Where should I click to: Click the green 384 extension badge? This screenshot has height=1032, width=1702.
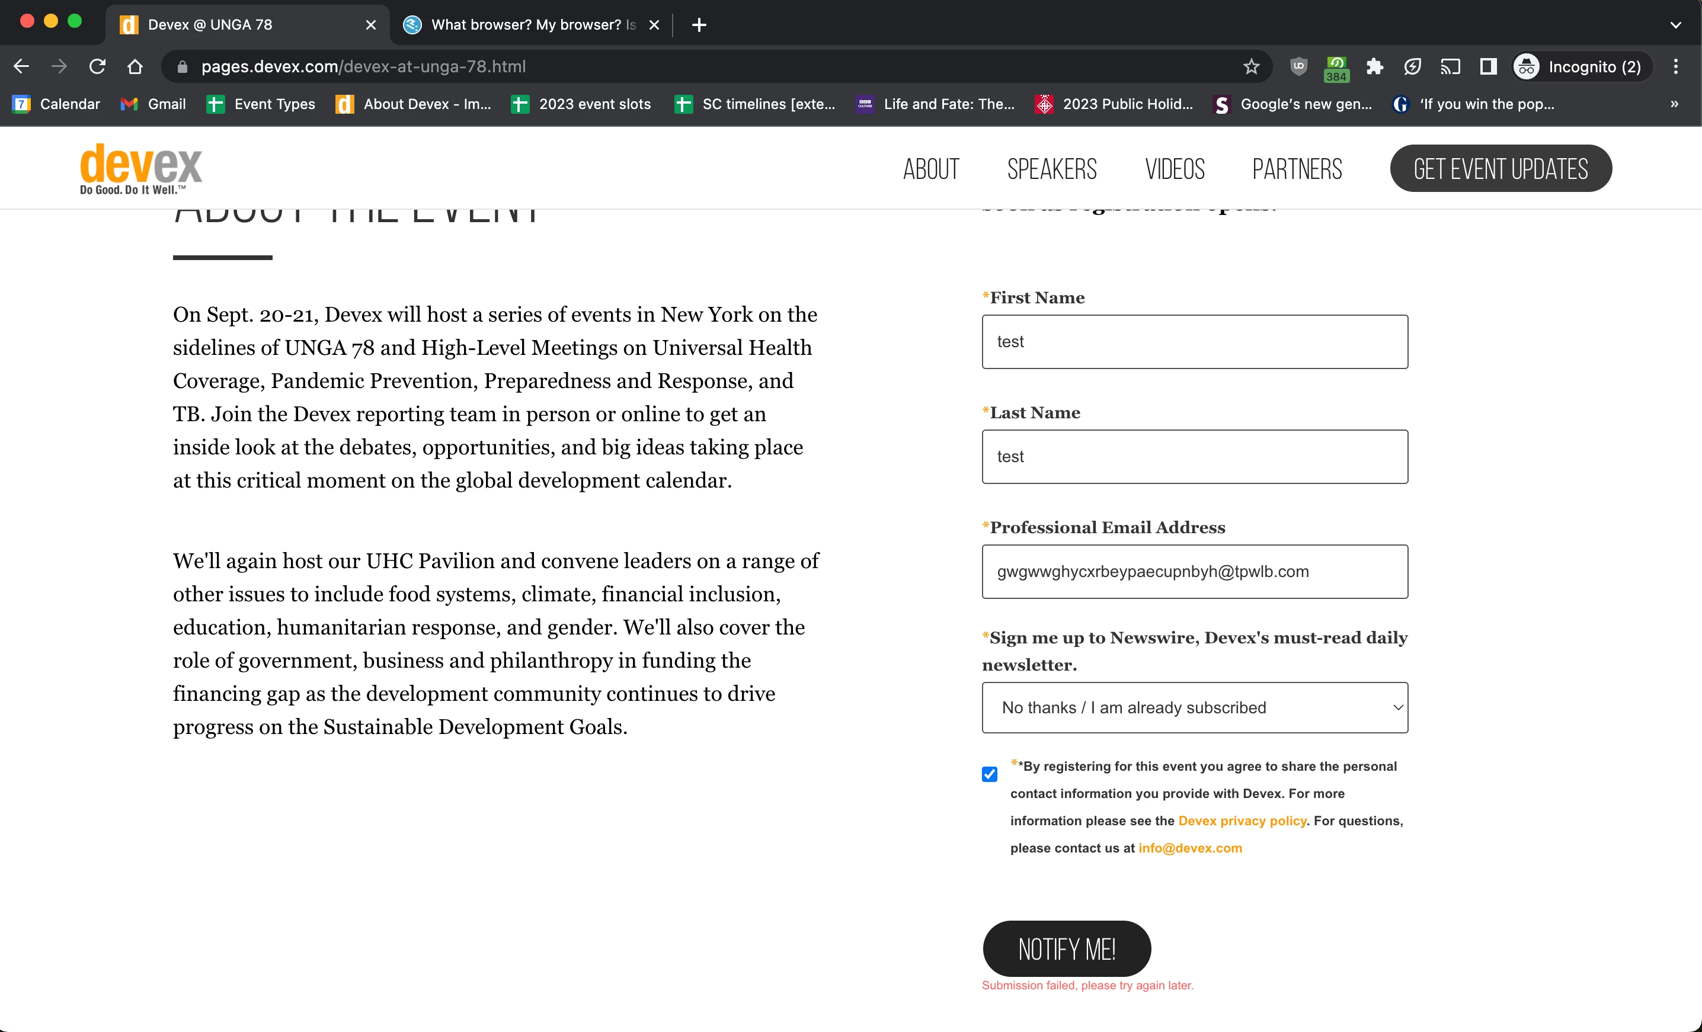click(x=1336, y=68)
